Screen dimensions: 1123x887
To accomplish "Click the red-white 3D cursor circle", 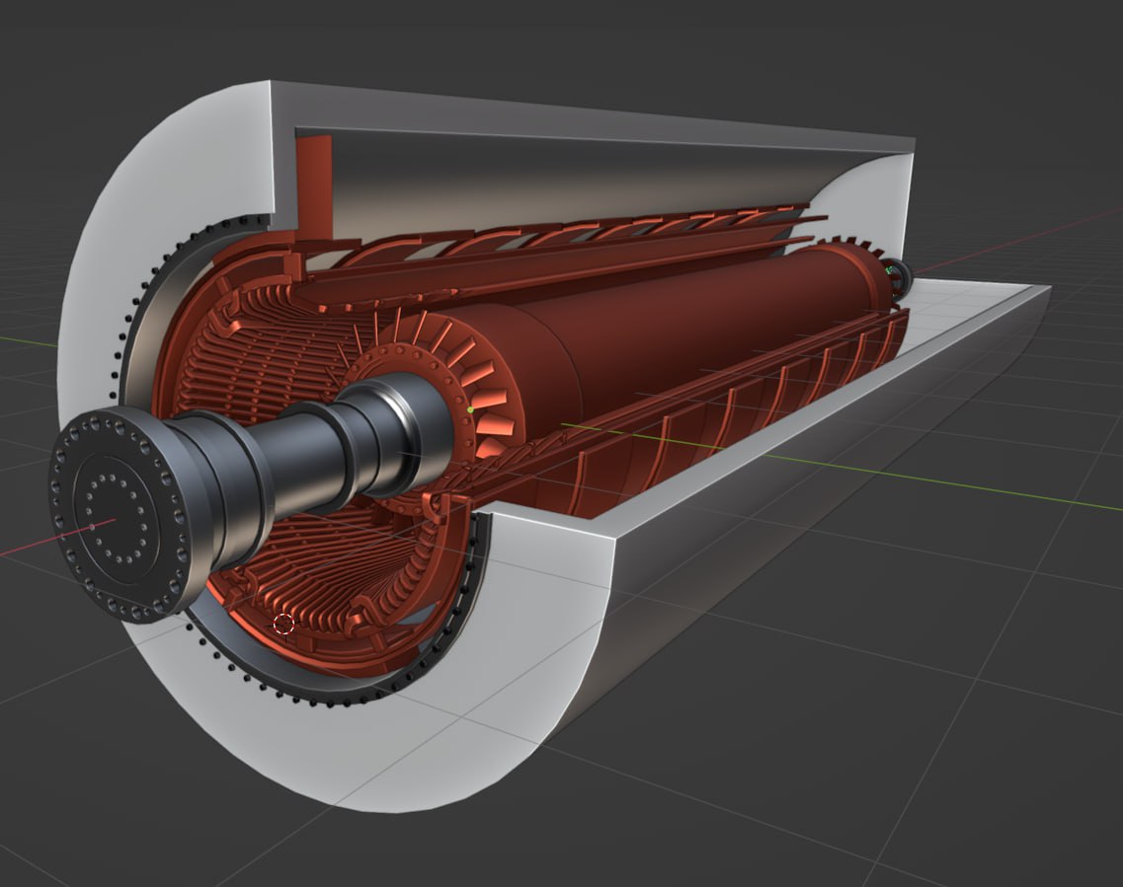I will coord(283,624).
